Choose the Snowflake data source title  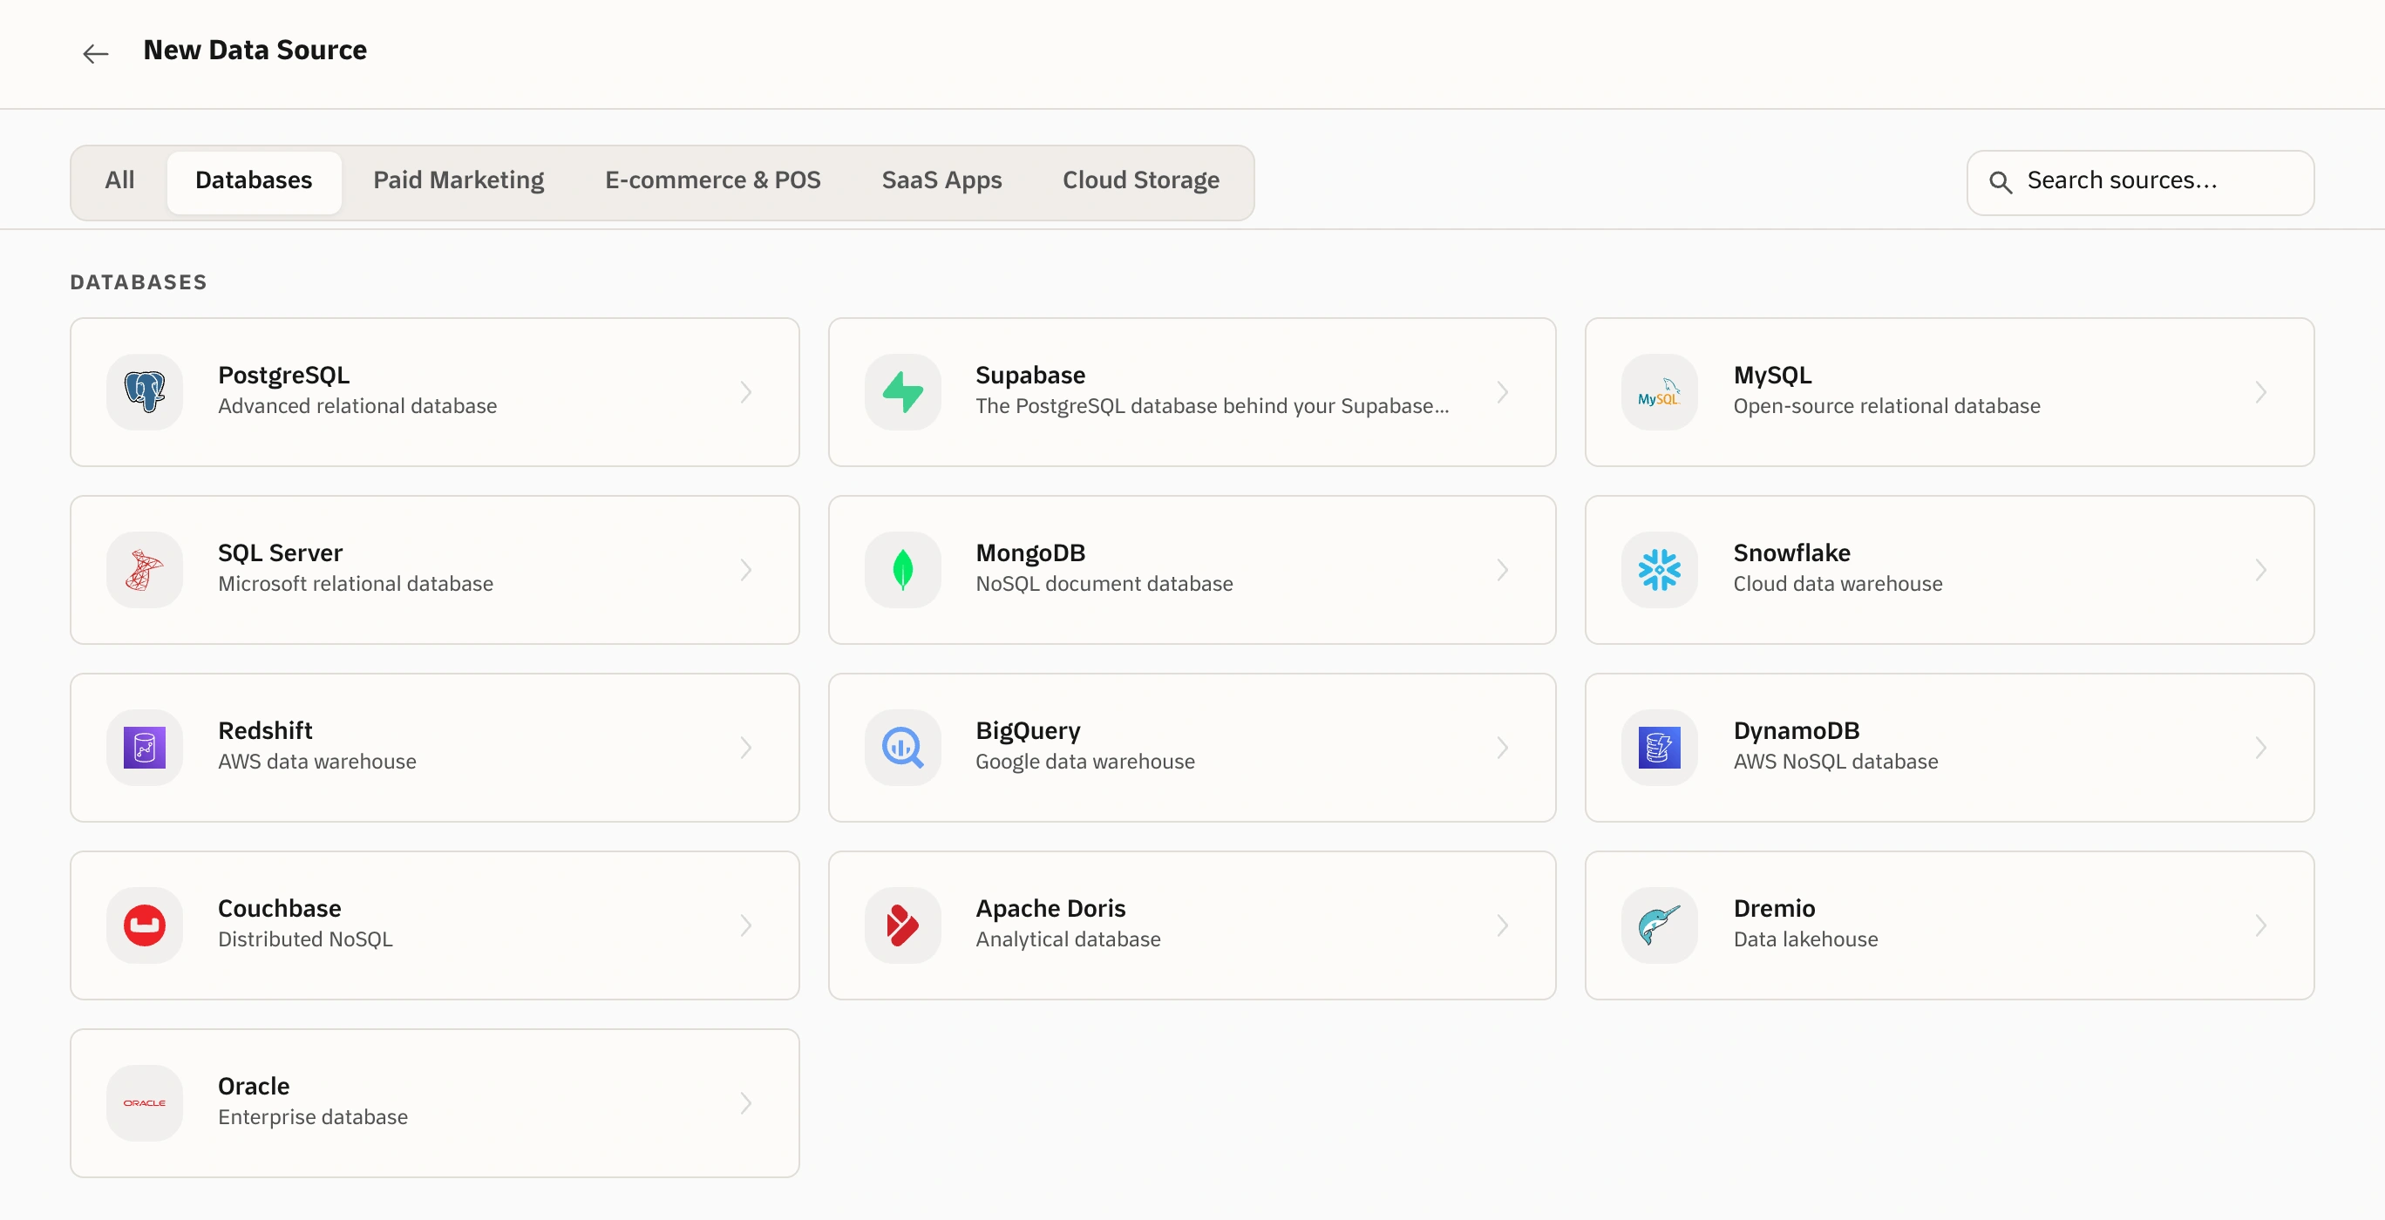[1791, 552]
